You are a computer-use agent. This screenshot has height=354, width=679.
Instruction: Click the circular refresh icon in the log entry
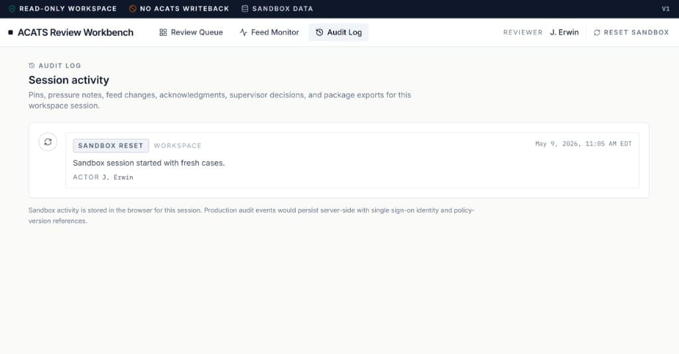click(48, 142)
